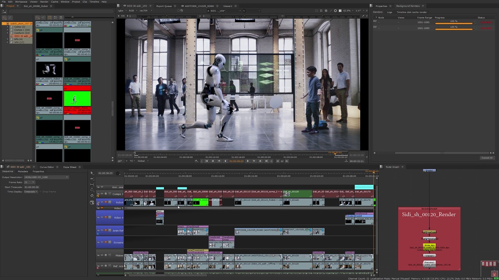
Task: Open the rgba layer dropdown in viewer
Action: tap(122, 10)
